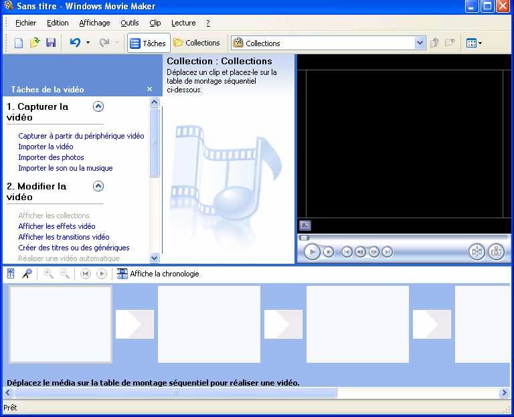Take a picture with the camera icon
The image size is (514, 417).
coord(496,252)
